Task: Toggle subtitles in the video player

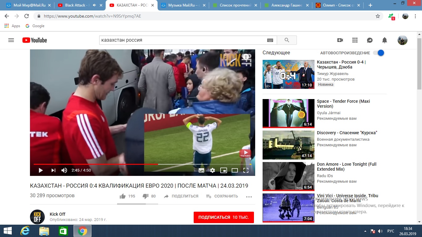Action: pyautogui.click(x=201, y=170)
